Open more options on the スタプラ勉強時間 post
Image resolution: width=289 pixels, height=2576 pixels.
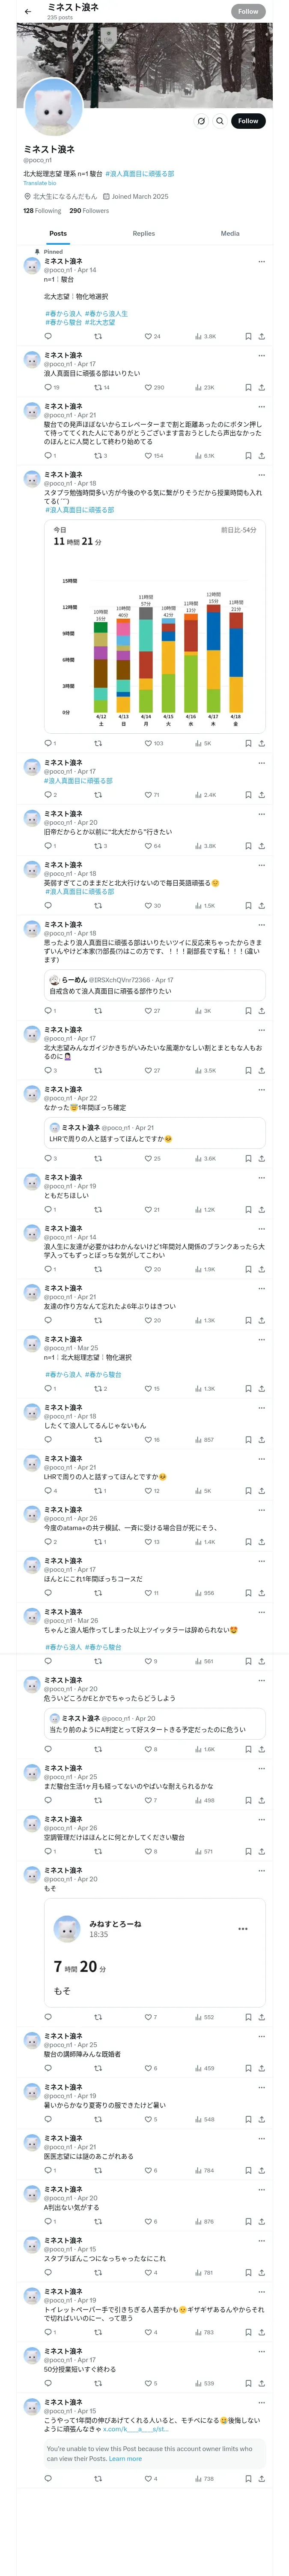click(261, 474)
